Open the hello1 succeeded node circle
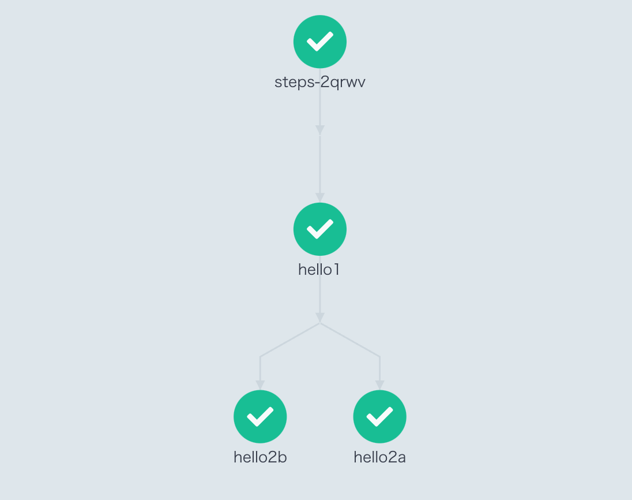This screenshot has width=632, height=500. [320, 229]
